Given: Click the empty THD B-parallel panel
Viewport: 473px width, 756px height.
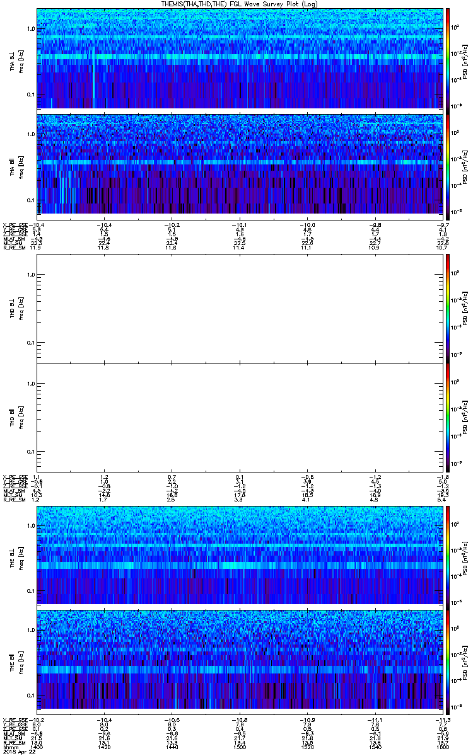Looking at the screenshot, I should tap(239, 417).
